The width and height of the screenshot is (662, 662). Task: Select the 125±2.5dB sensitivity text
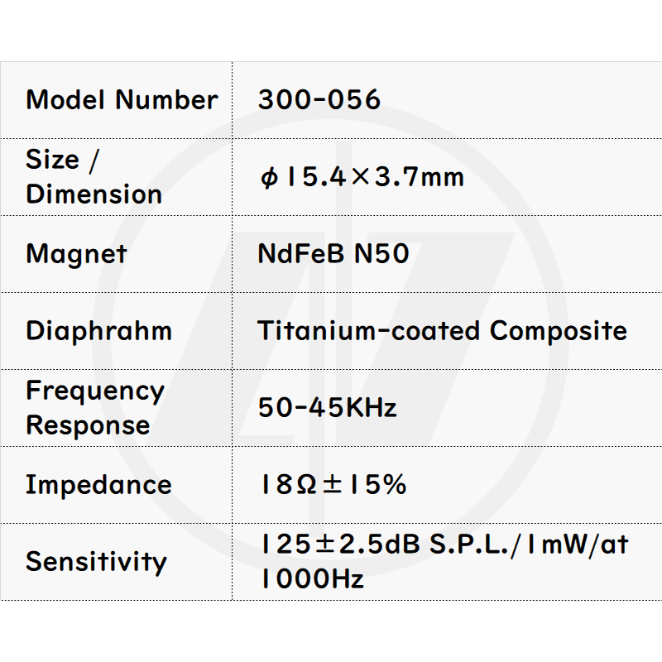click(x=341, y=544)
